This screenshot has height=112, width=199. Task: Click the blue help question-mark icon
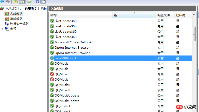coord(37,2)
